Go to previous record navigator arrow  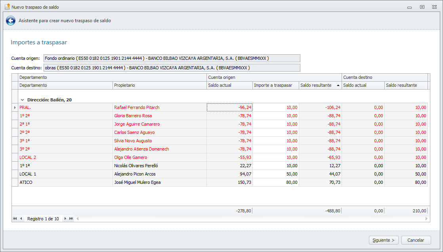coord(21,219)
